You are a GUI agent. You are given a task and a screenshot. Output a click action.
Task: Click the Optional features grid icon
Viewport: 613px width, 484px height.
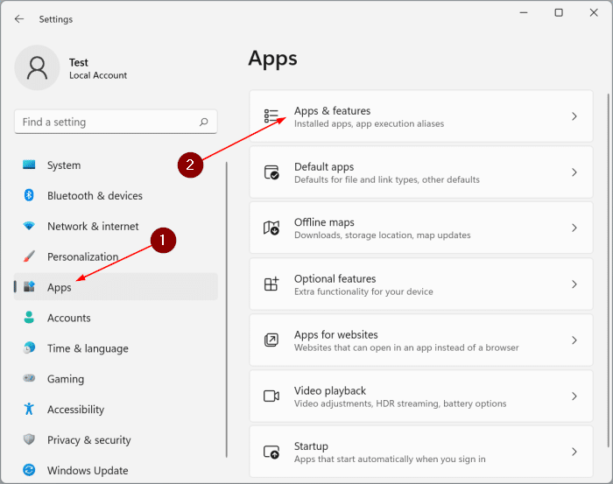coord(271,284)
